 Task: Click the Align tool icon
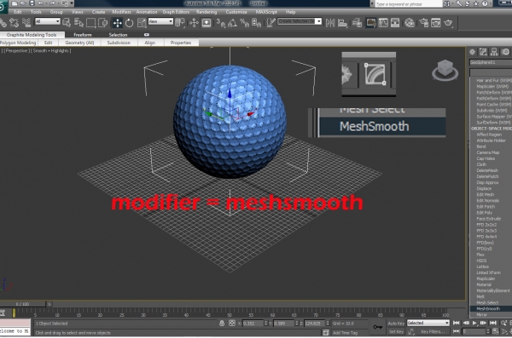[342, 23]
